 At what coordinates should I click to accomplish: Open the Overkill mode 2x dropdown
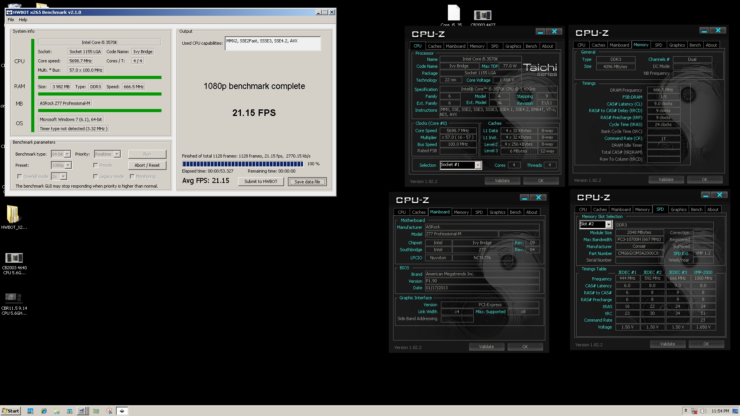(x=59, y=176)
